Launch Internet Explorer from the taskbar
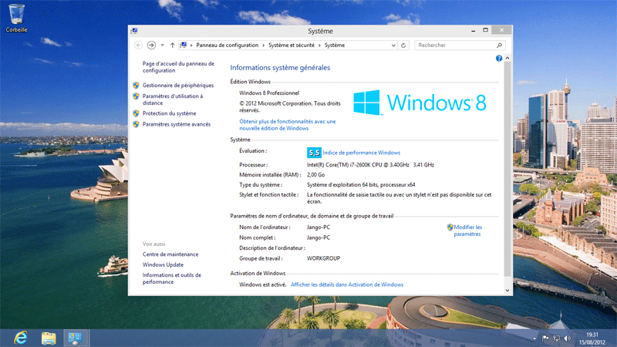 click(x=21, y=338)
